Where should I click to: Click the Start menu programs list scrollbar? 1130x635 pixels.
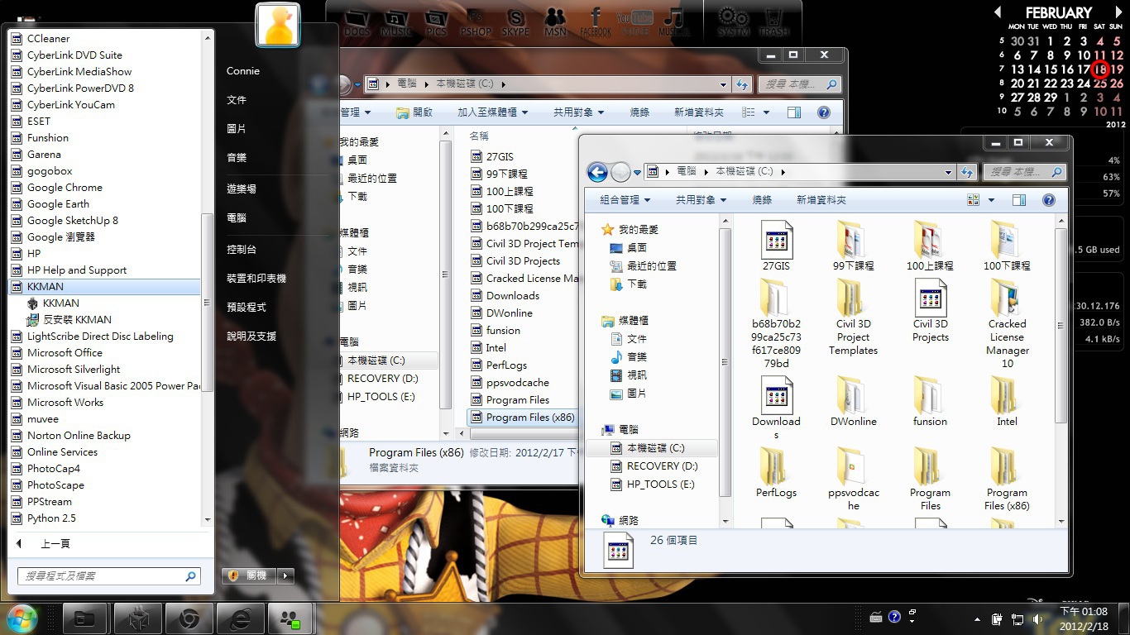208,302
